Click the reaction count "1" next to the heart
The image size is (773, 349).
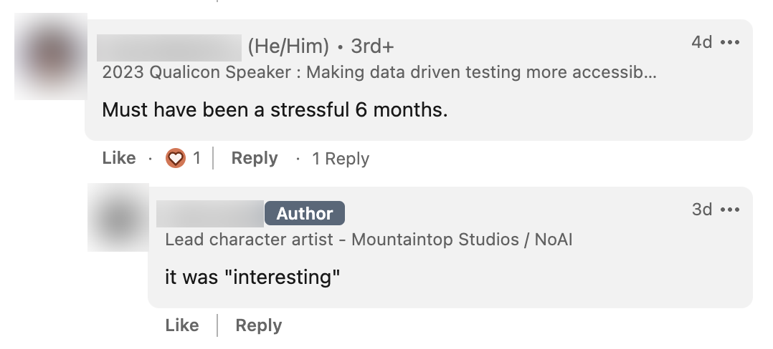tap(197, 158)
